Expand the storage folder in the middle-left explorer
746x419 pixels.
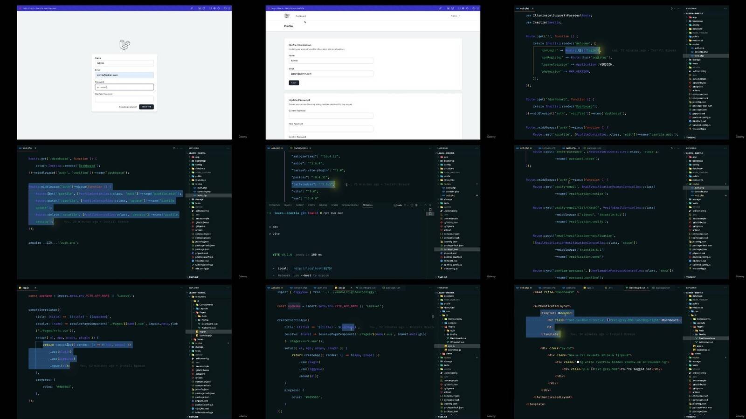click(x=200, y=199)
